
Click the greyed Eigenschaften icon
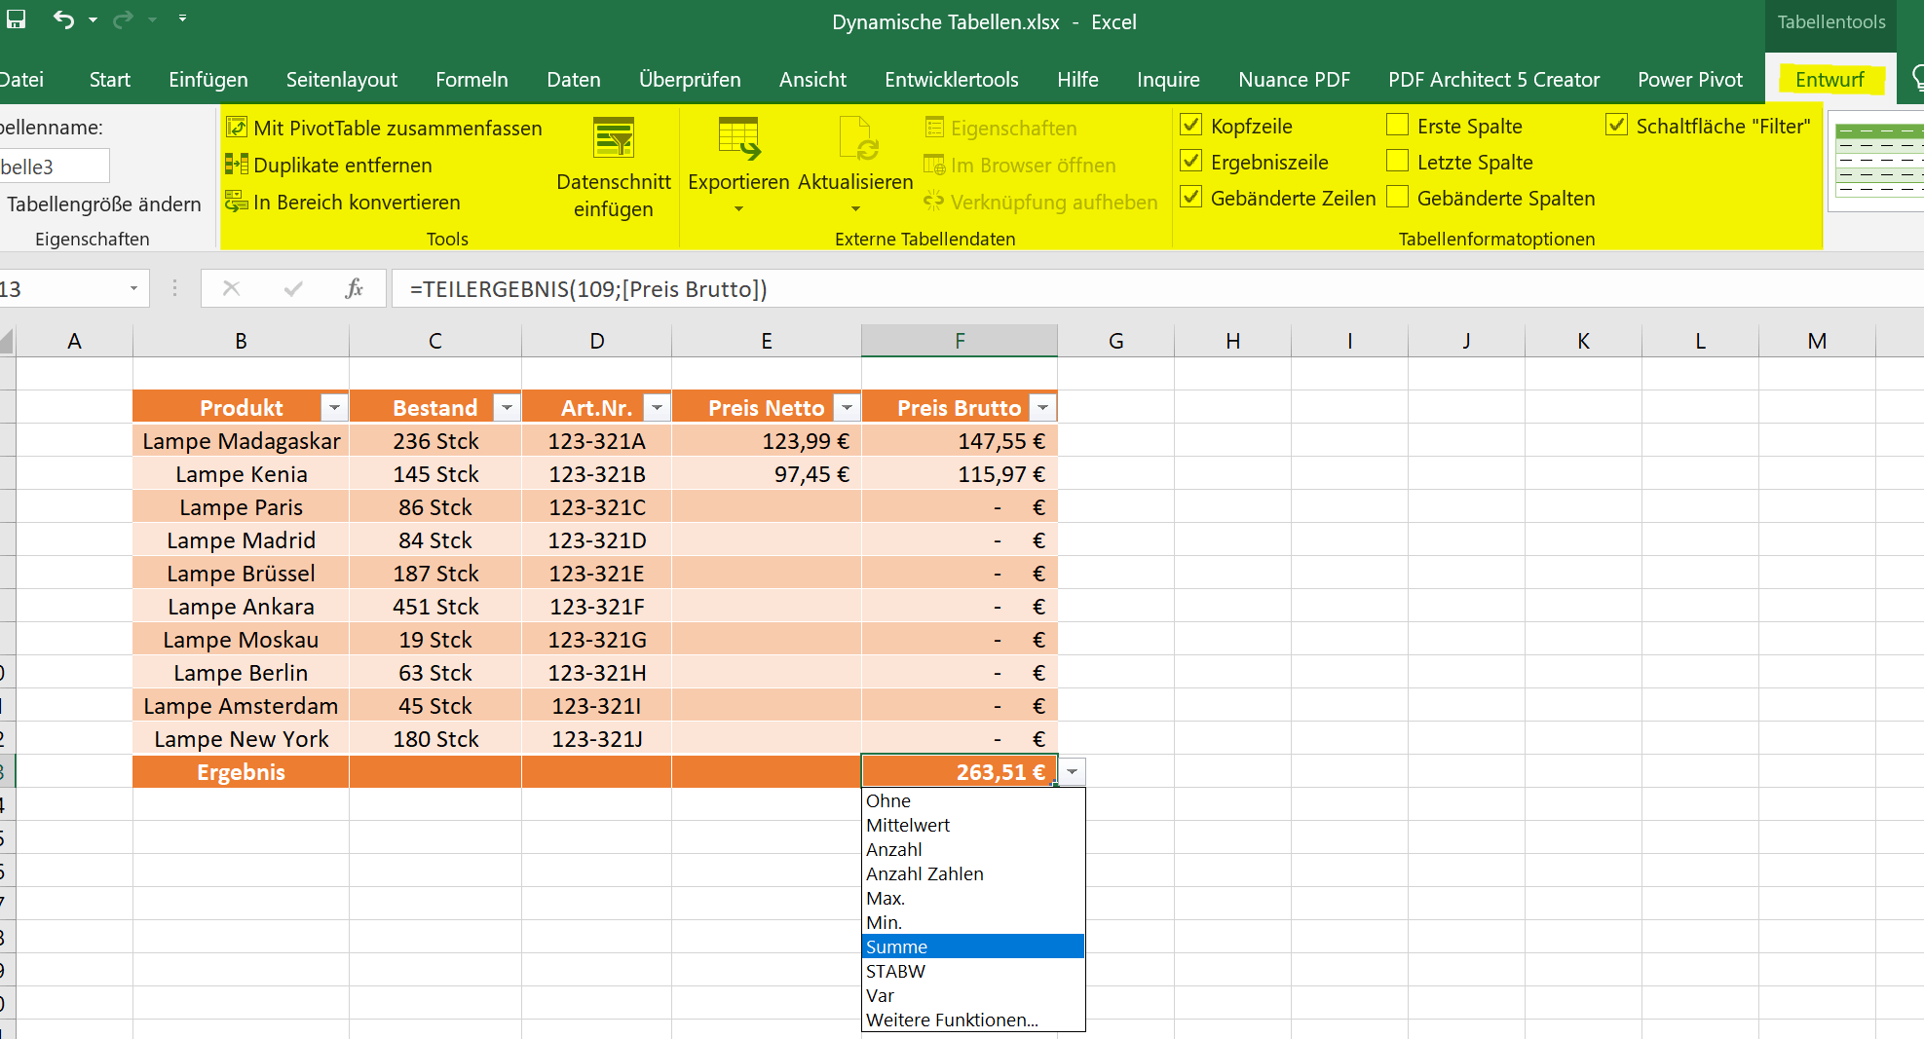tap(934, 128)
